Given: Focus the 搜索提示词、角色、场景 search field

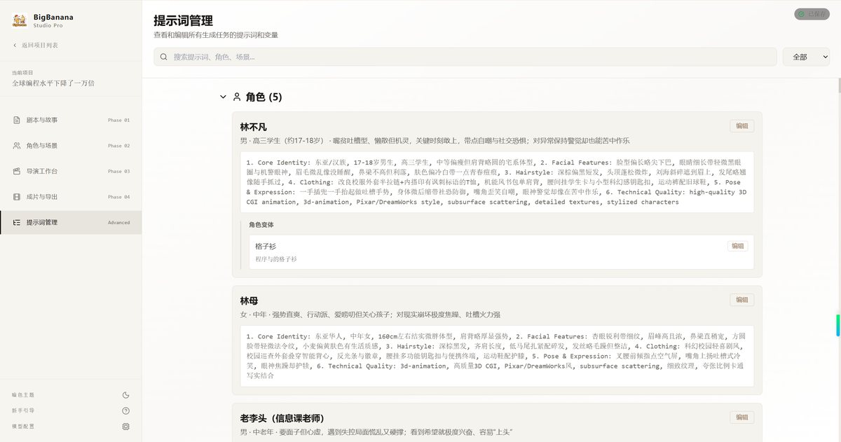Looking at the screenshot, I should (465, 57).
